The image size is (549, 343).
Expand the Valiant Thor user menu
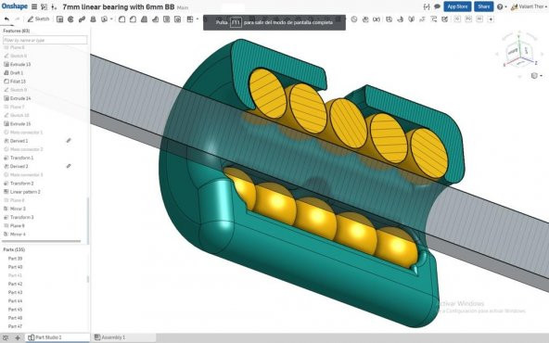click(x=529, y=6)
